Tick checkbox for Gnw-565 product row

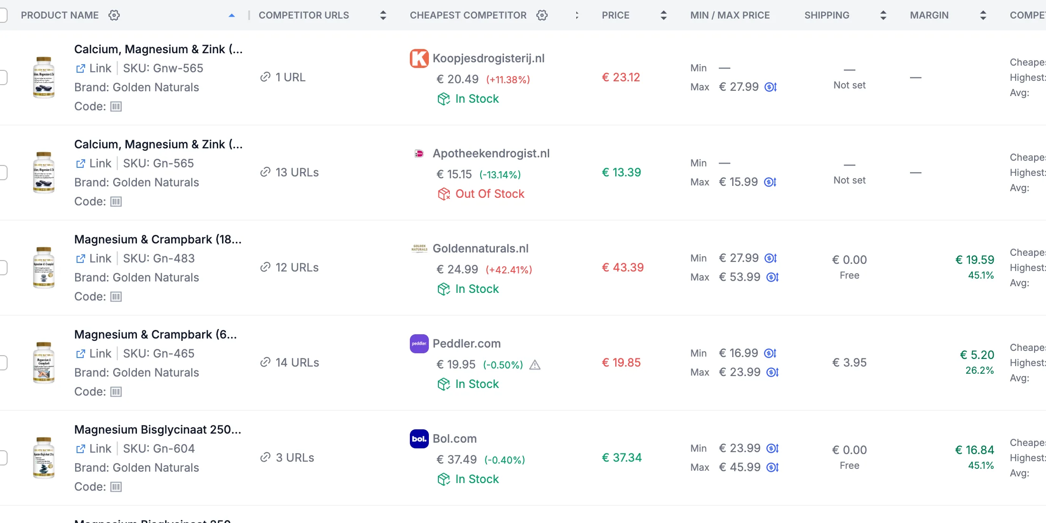pyautogui.click(x=2, y=77)
